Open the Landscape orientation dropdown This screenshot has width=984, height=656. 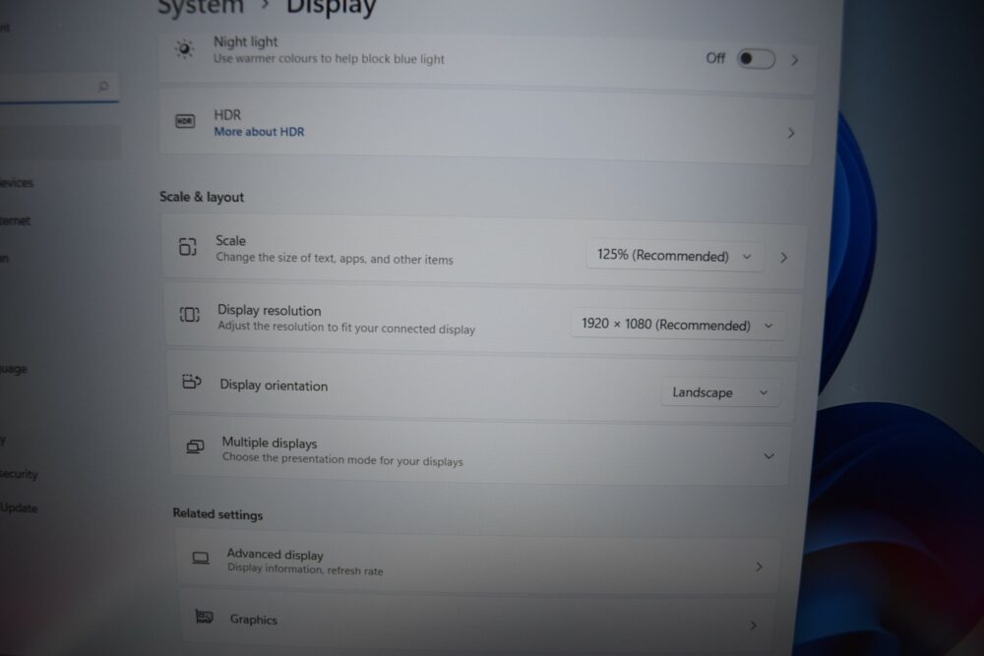(720, 392)
